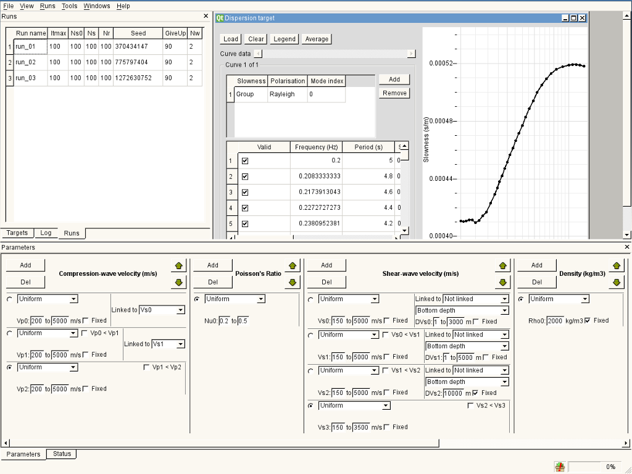Image resolution: width=632 pixels, height=474 pixels.
Task: Uncheck Valid for frequency 0.2 row
Action: (245, 161)
